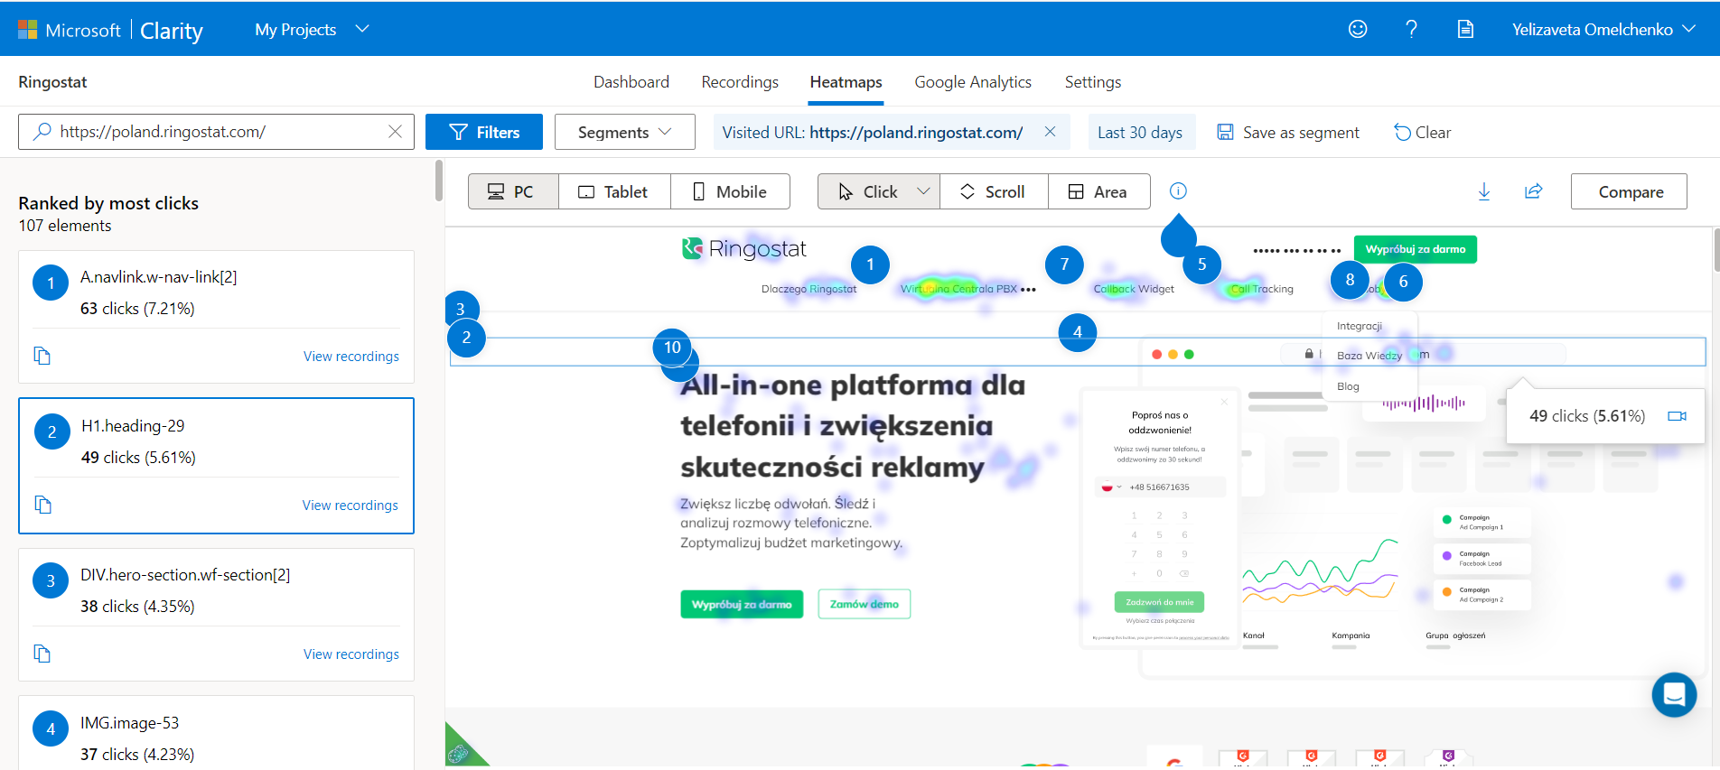Go to the Recordings tab
This screenshot has height=770, width=1720.
click(x=740, y=82)
